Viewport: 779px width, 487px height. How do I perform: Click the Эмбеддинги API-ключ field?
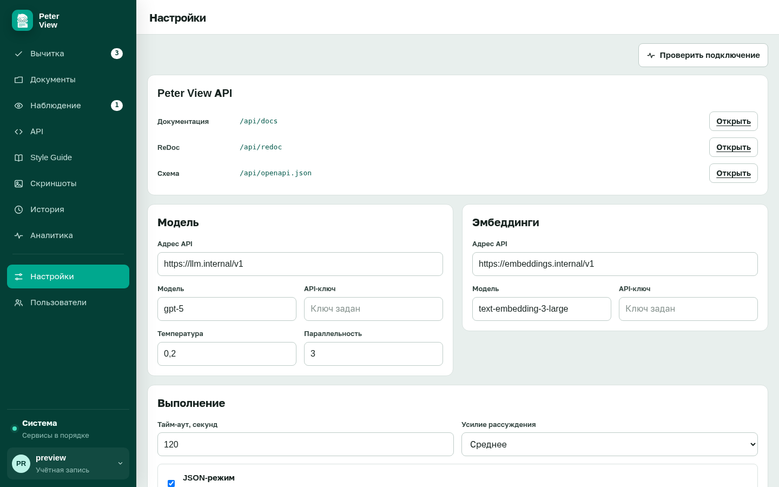(688, 309)
